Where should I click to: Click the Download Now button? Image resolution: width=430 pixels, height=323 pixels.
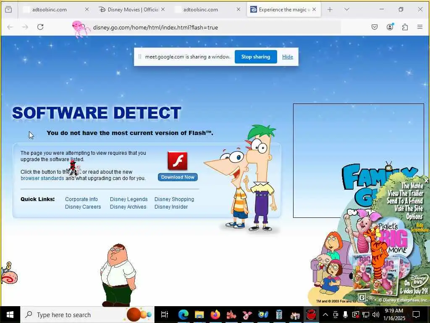[x=178, y=177]
